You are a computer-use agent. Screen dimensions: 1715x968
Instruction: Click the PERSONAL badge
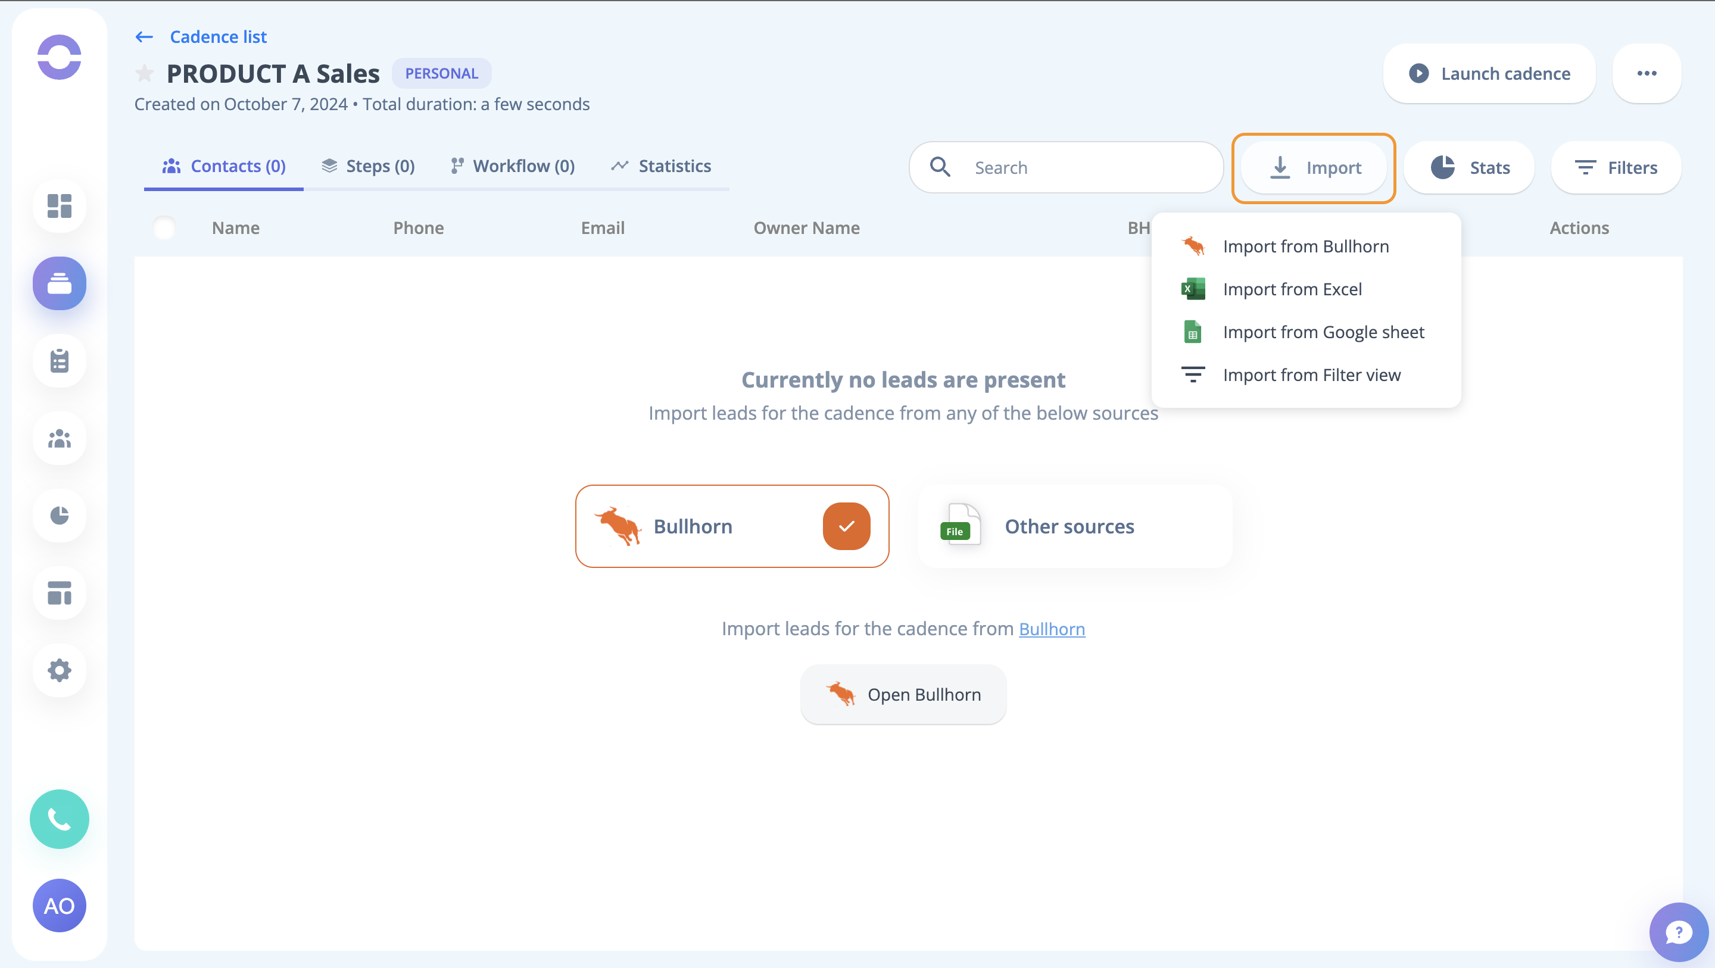pos(441,73)
